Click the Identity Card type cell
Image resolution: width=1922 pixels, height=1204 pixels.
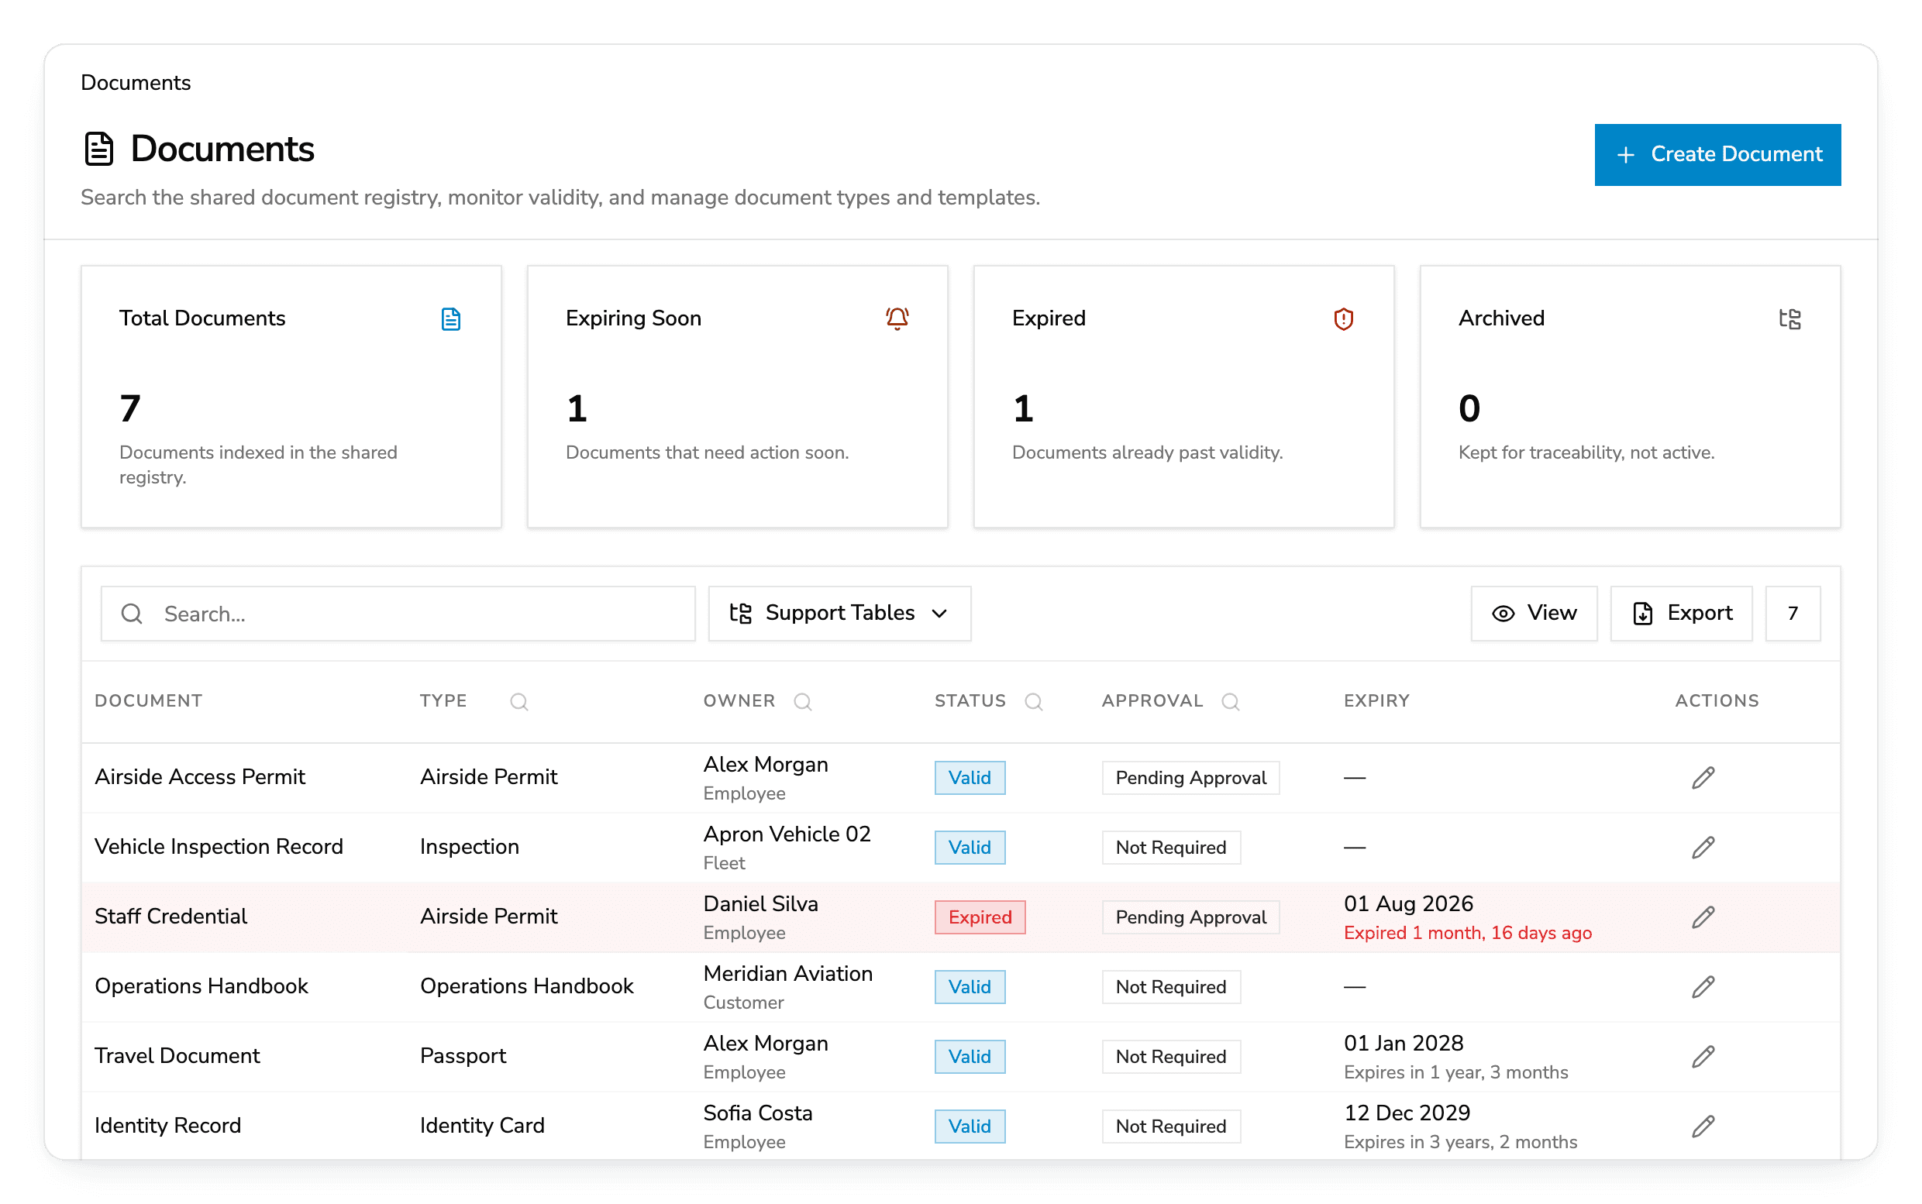point(482,1126)
